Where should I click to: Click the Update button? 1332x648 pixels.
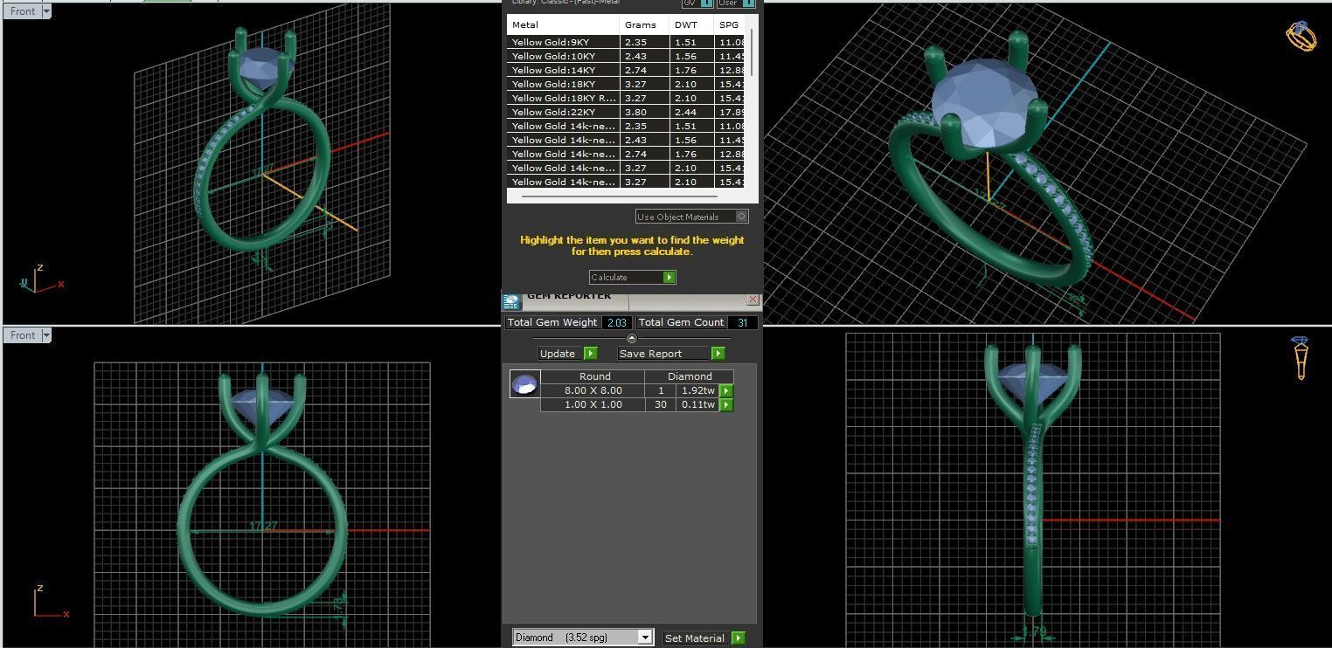(x=567, y=354)
